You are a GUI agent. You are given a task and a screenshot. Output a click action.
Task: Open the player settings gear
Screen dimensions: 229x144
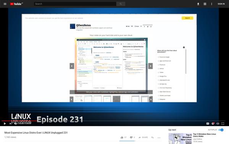click(213, 123)
